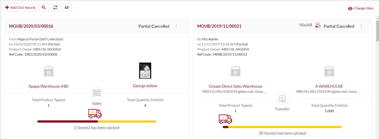This screenshot has width=379, height=139.
Task: Click the George dolton customer photo
Action: (145, 71)
